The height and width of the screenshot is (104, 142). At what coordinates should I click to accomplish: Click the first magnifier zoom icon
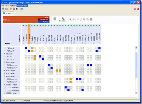pos(78,19)
